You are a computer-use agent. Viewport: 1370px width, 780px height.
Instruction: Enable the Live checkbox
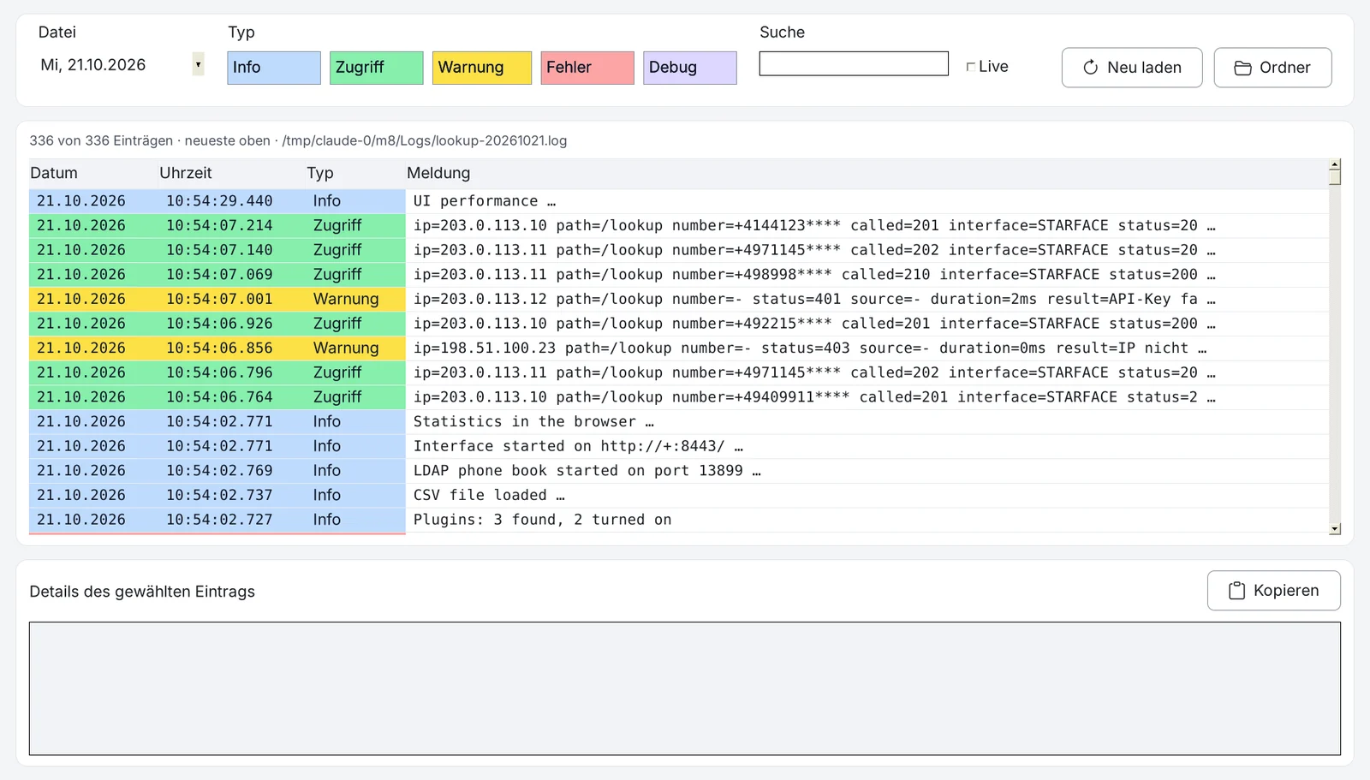pos(970,67)
